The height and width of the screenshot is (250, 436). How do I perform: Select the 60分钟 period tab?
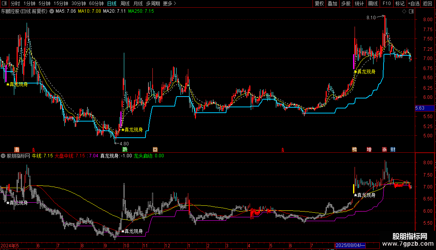point(96,3)
